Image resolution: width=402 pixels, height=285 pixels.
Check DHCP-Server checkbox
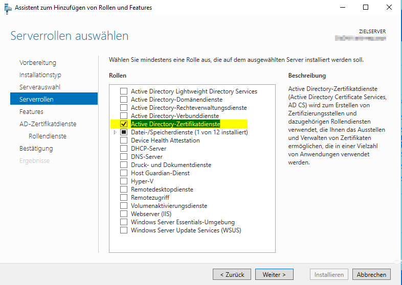[x=124, y=149]
